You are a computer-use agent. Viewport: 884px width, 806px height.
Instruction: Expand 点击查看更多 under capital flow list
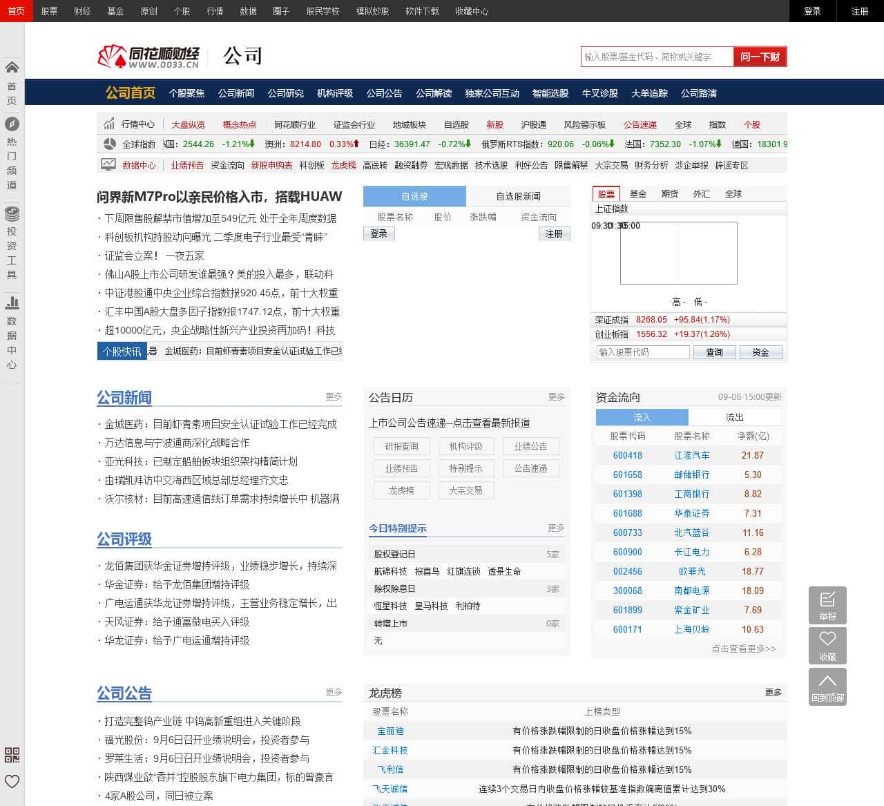(744, 649)
